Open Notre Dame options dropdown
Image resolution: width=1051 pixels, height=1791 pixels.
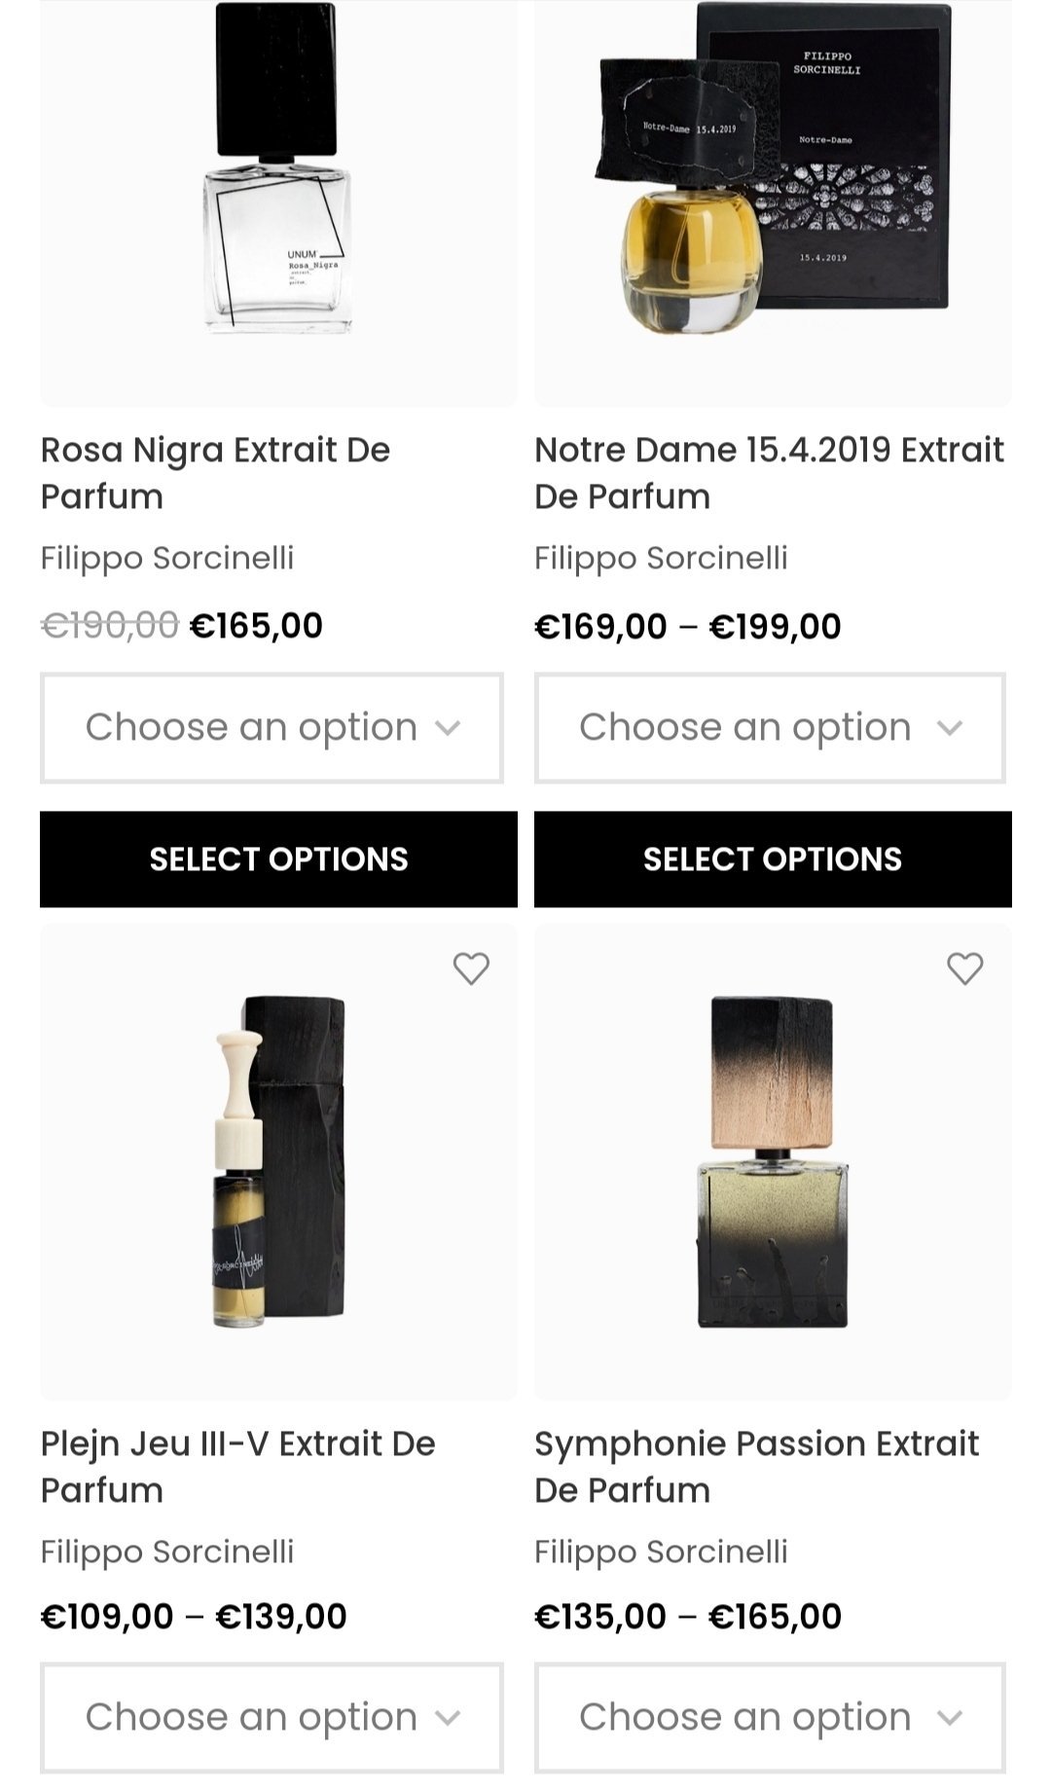(770, 728)
